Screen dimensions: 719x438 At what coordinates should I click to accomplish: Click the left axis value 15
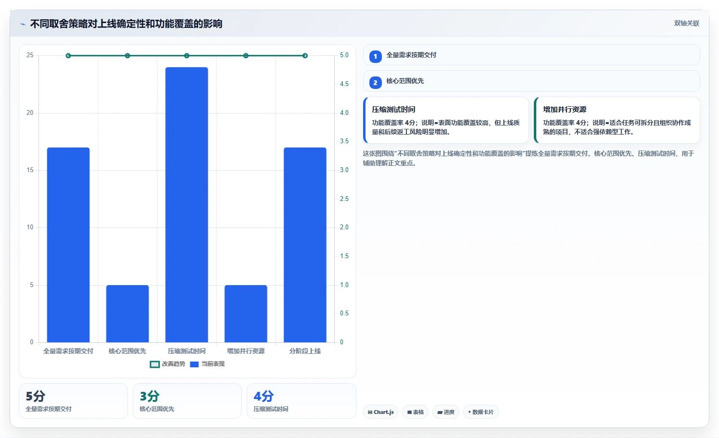[x=30, y=170]
